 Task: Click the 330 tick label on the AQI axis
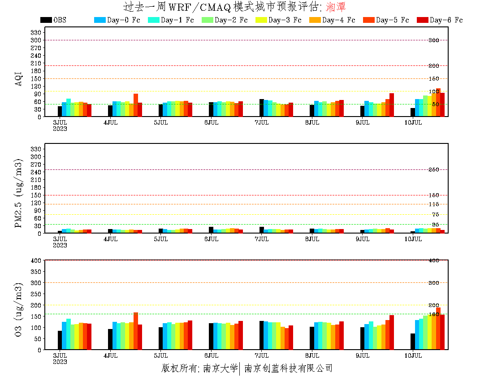pos(36,32)
